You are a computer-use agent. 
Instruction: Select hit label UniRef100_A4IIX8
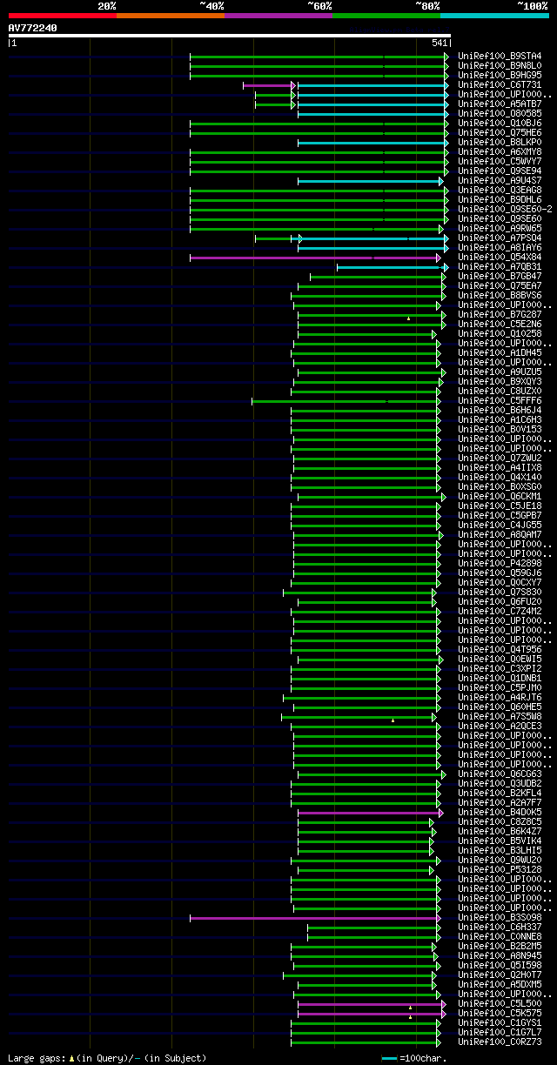pyautogui.click(x=500, y=468)
